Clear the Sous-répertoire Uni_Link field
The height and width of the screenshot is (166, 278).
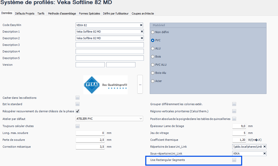[x=264, y=154]
